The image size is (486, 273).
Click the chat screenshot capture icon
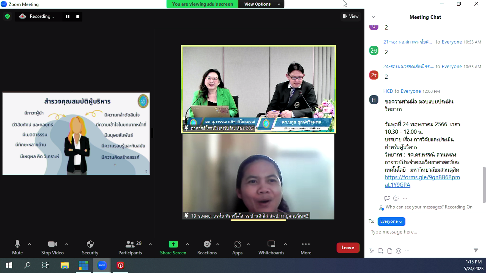380,251
